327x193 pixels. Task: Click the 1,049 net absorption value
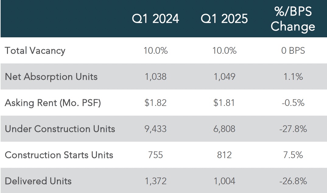pyautogui.click(x=224, y=77)
